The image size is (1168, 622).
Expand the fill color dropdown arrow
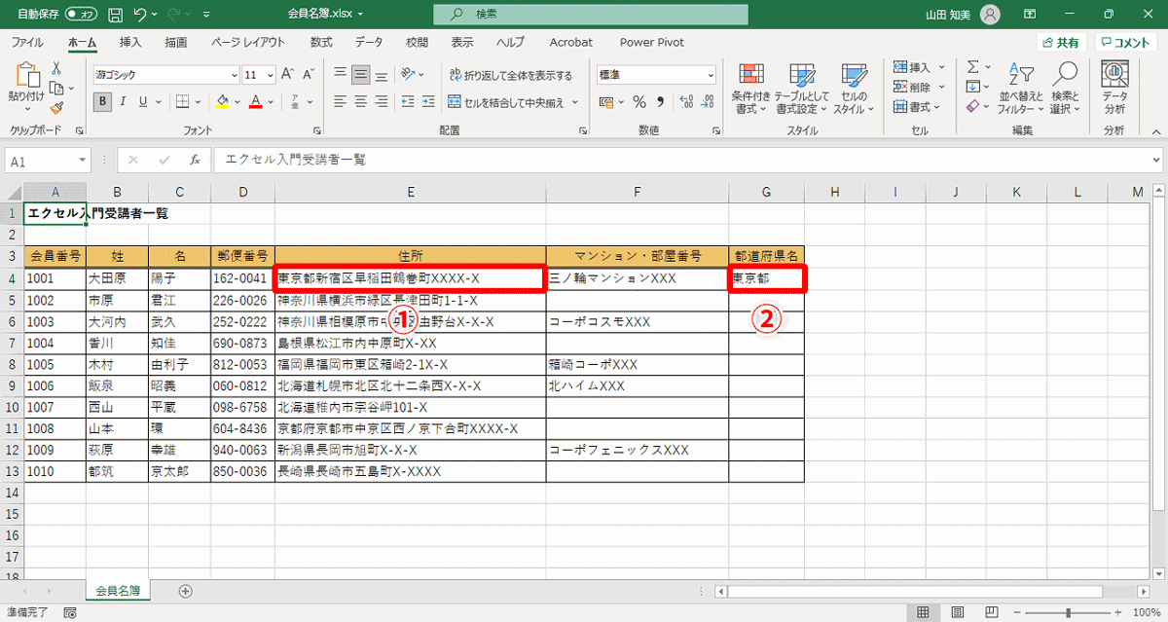tap(237, 101)
